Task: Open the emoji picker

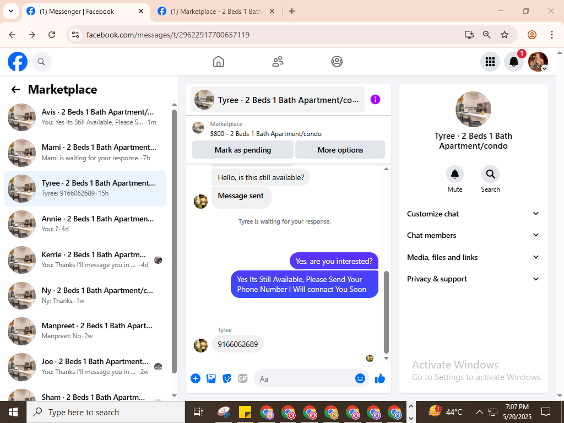Action: click(360, 378)
